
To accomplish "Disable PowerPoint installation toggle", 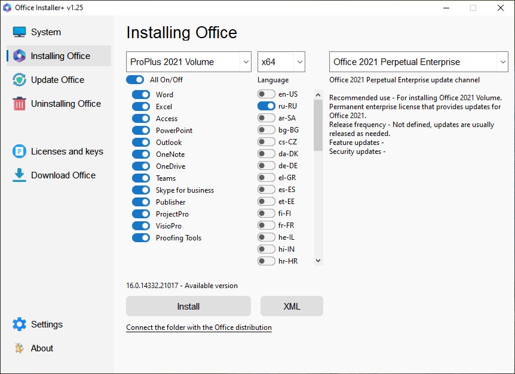I will [x=141, y=131].
